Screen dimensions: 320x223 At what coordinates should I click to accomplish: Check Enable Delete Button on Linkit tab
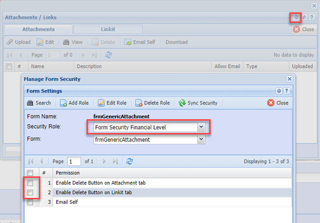[30, 192]
